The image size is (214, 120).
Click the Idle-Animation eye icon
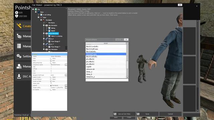[46, 25]
